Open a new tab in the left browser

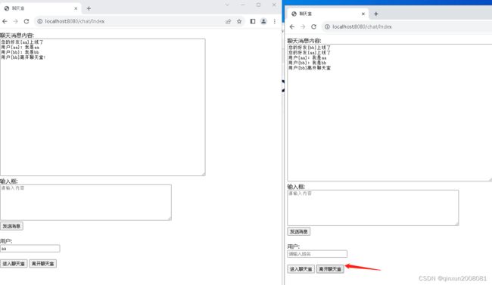89,8
